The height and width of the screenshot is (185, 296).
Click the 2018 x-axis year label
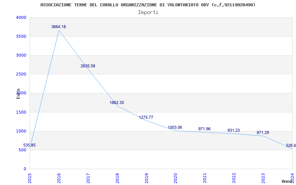pyautogui.click(x=117, y=178)
